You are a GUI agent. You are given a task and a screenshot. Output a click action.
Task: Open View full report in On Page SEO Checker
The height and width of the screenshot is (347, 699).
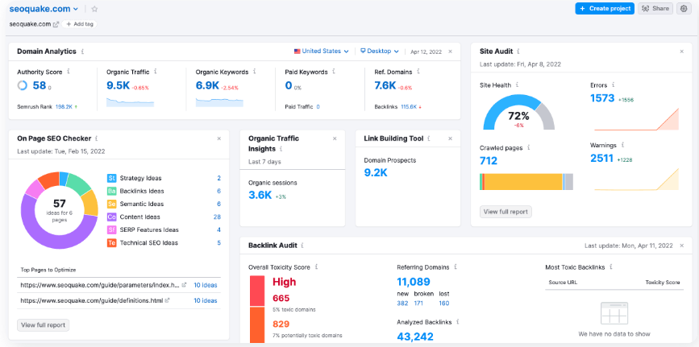coord(44,324)
